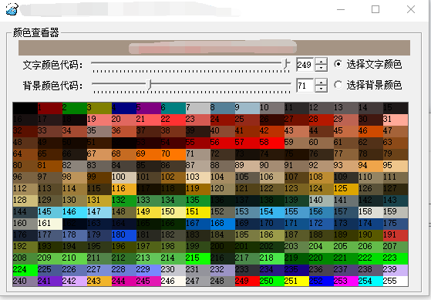The width and height of the screenshot is (431, 300).
Task: Select color swatch 100 beige
Action: tap(124, 177)
